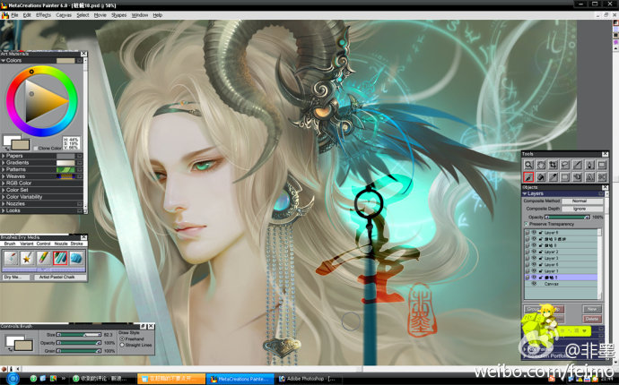This screenshot has height=385, width=619.
Task: Hide Layer 2 using its eye icon
Action: [534, 252]
